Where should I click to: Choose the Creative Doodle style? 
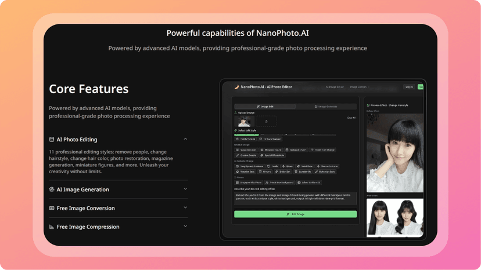click(246, 155)
